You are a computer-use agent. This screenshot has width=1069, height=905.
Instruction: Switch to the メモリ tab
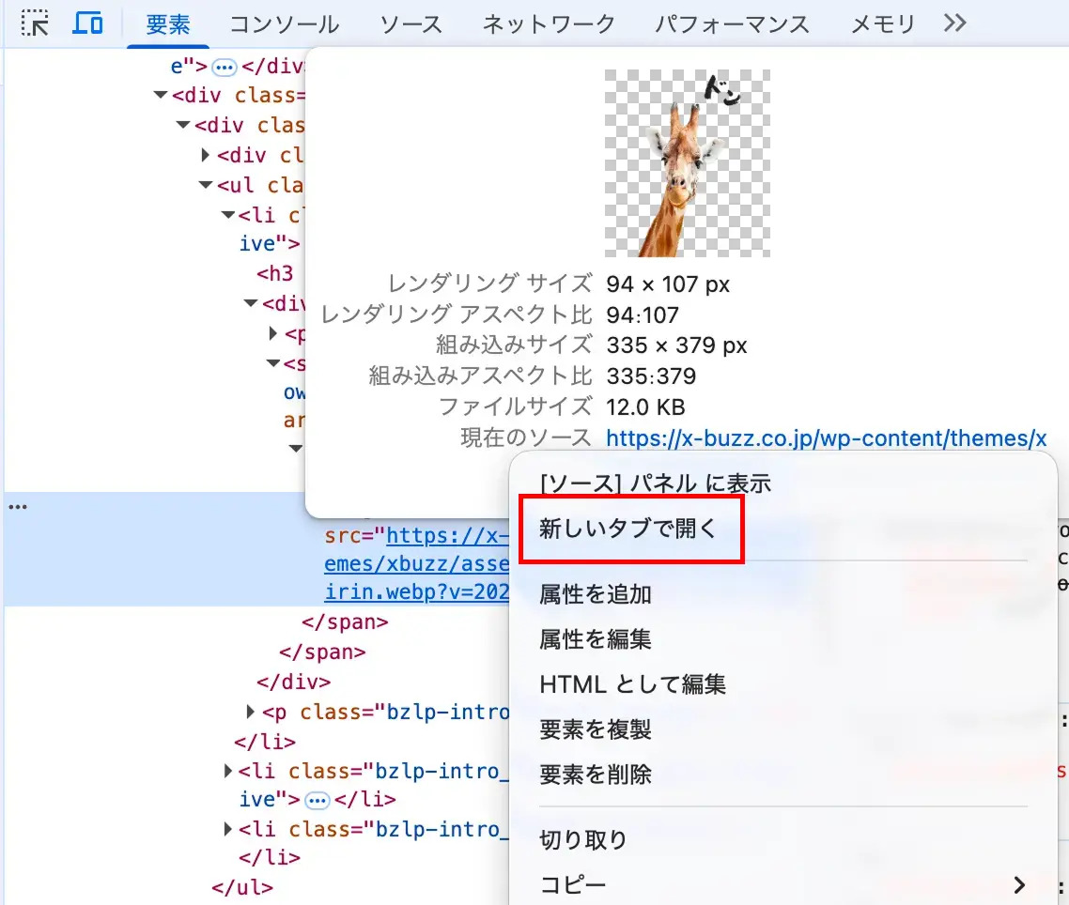(883, 24)
